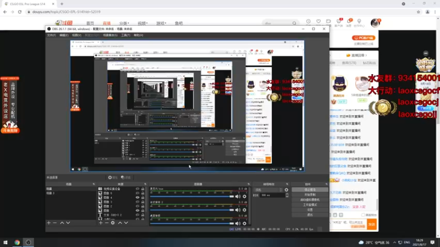The height and width of the screenshot is (247, 440).
Task: Click 启动虚拟摄像机 button
Action: click(x=310, y=200)
